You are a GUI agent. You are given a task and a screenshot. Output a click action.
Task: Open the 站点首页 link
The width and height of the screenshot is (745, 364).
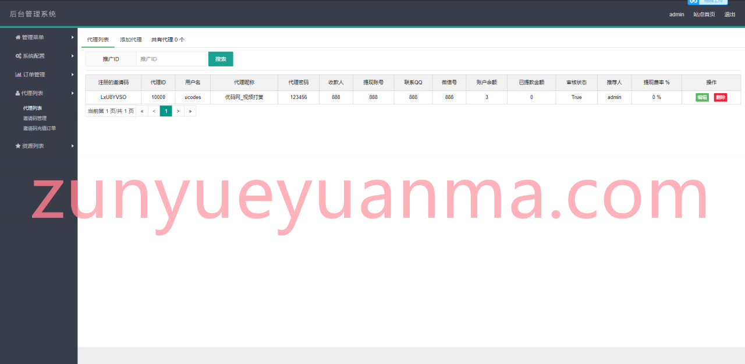click(704, 15)
